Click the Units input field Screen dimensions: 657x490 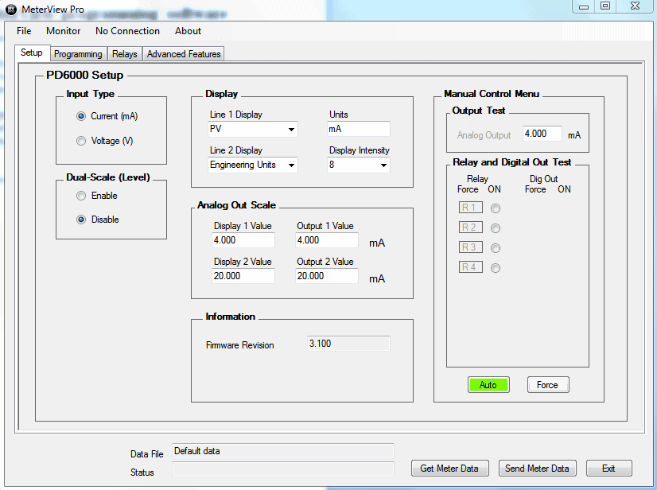pyautogui.click(x=358, y=129)
